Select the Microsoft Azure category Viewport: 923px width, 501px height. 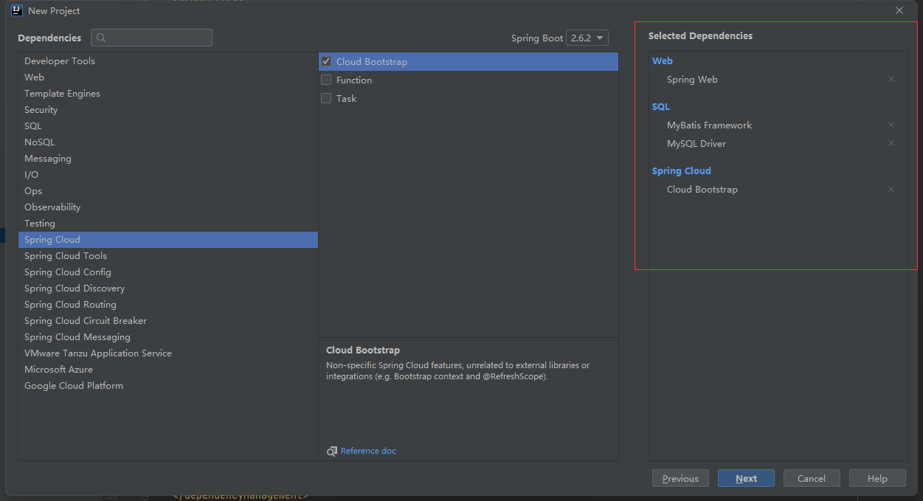[168, 370]
